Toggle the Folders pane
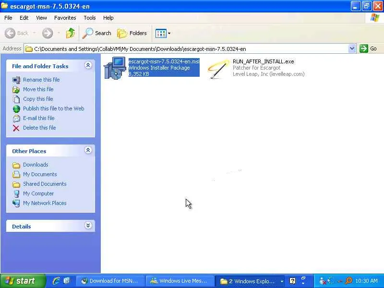This screenshot has width=384, height=288. (x=132, y=33)
